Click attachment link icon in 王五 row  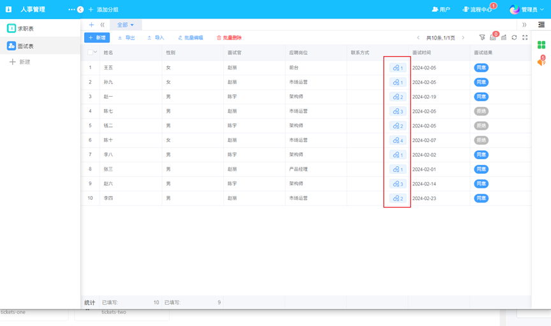pyautogui.click(x=397, y=67)
